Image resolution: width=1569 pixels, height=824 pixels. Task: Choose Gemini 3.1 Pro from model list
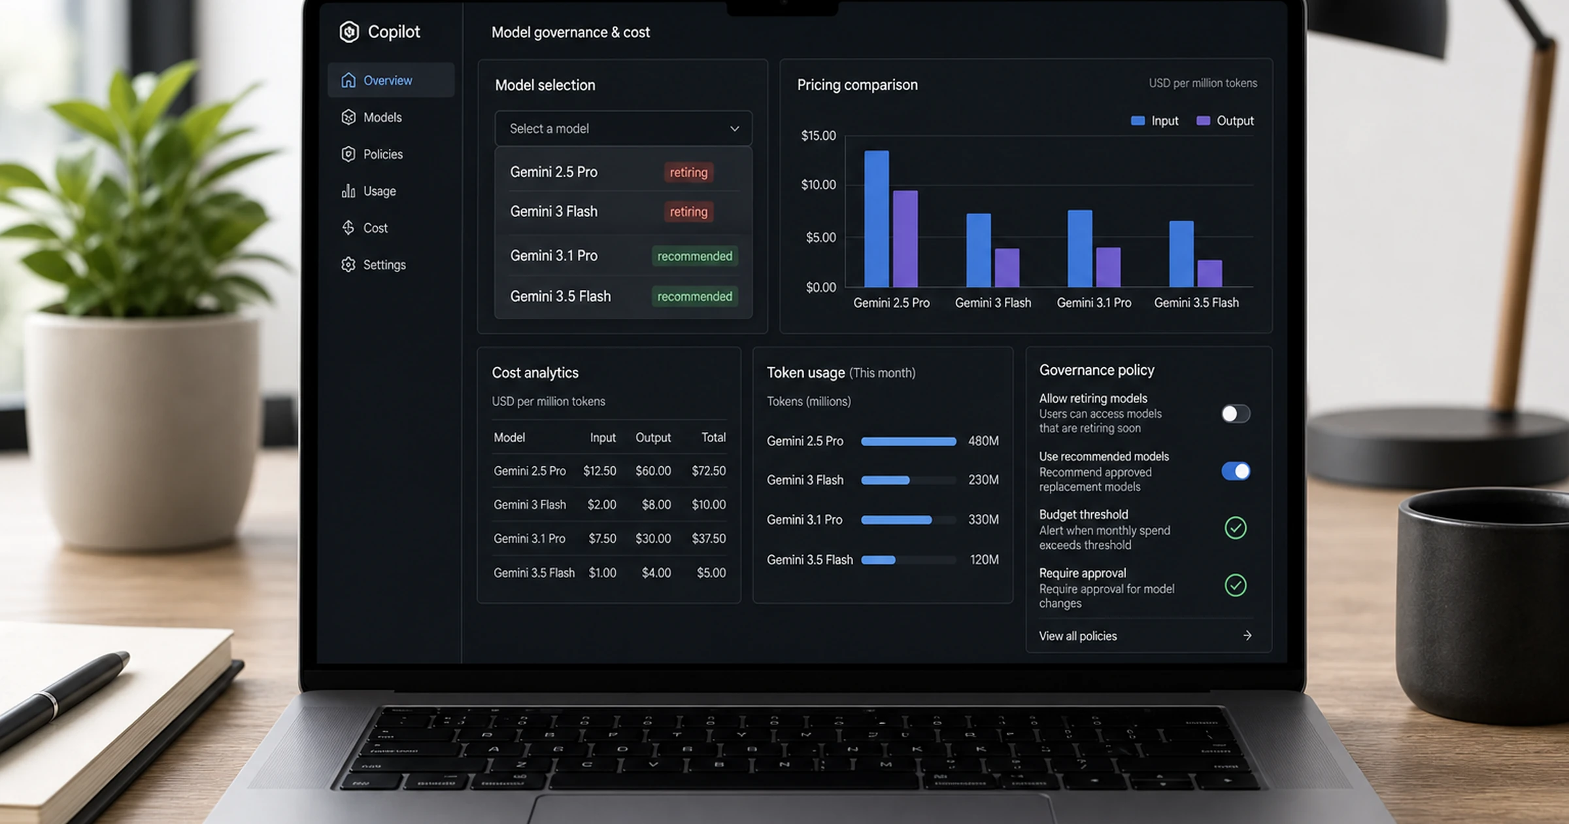623,256
